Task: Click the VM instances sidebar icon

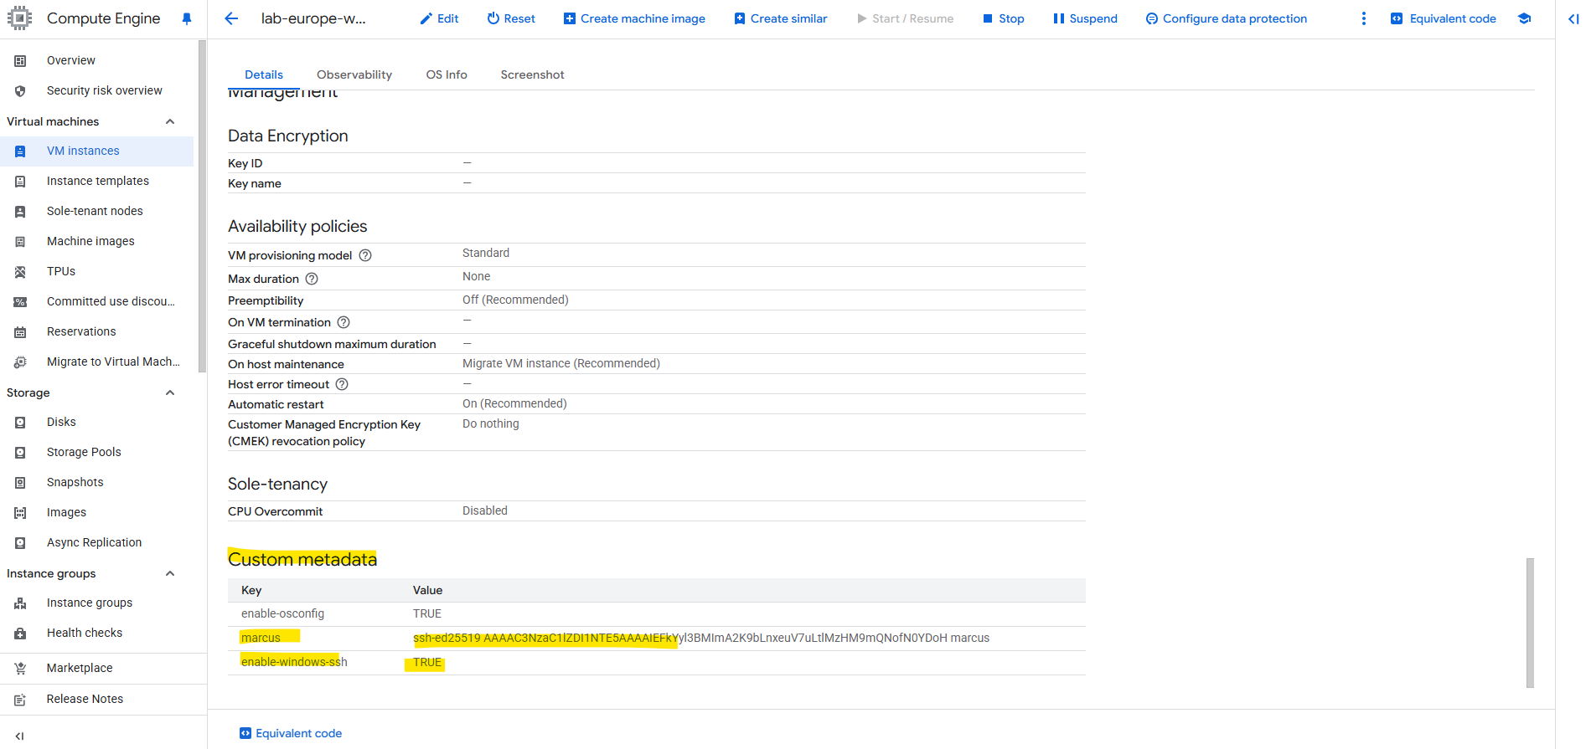Action: (20, 151)
